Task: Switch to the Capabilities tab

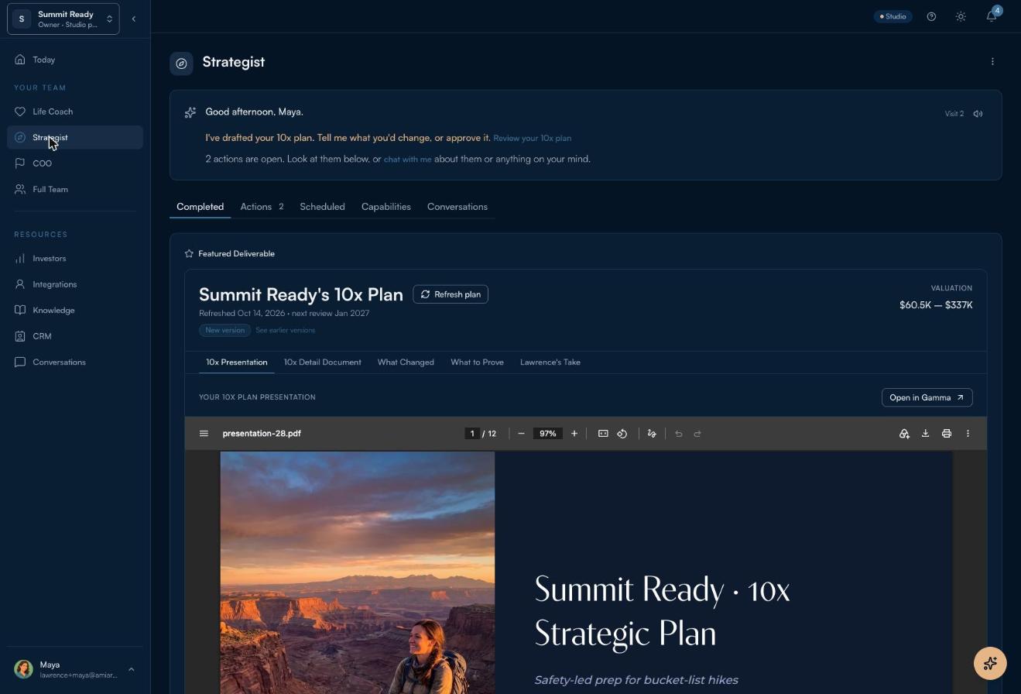Action: pos(385,207)
